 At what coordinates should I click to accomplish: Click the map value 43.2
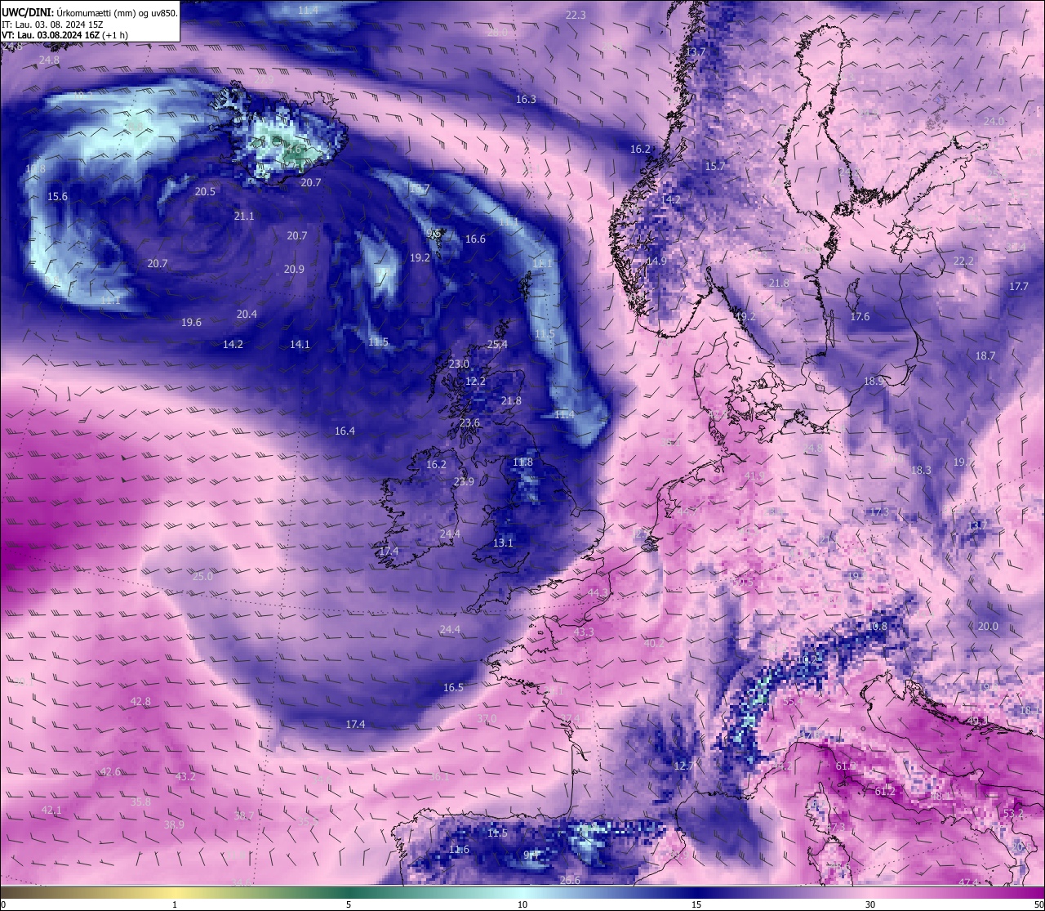185,777
